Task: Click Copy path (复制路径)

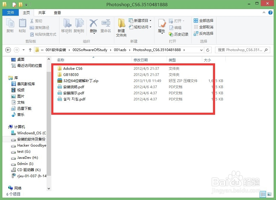Action: pos(40,27)
